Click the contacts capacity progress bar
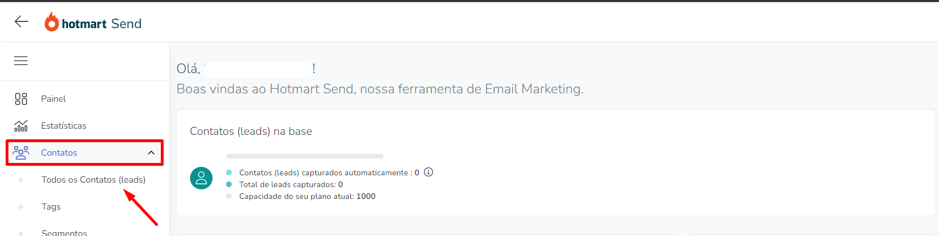 pos(305,156)
